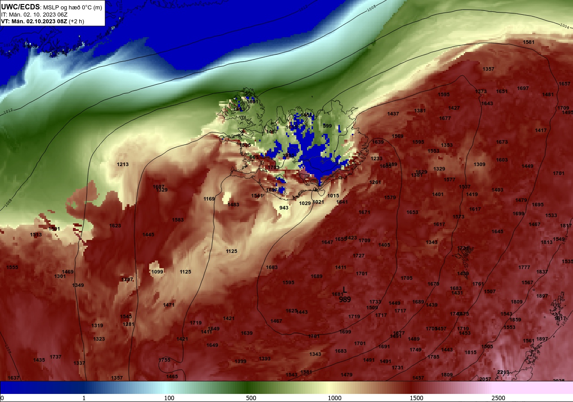Click the 1233 height value
The image size is (573, 402).
[x=376, y=158]
